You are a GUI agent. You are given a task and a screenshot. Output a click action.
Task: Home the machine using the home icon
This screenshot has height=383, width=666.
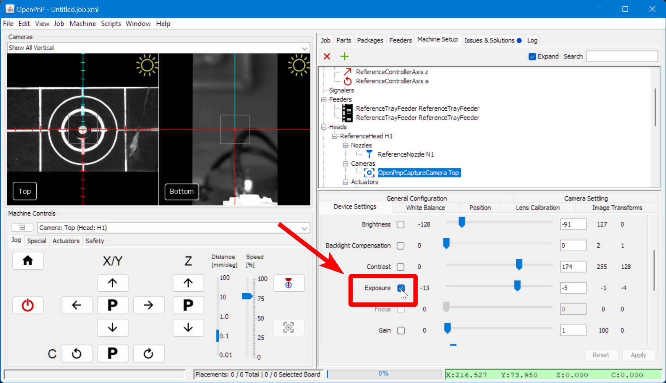28,260
